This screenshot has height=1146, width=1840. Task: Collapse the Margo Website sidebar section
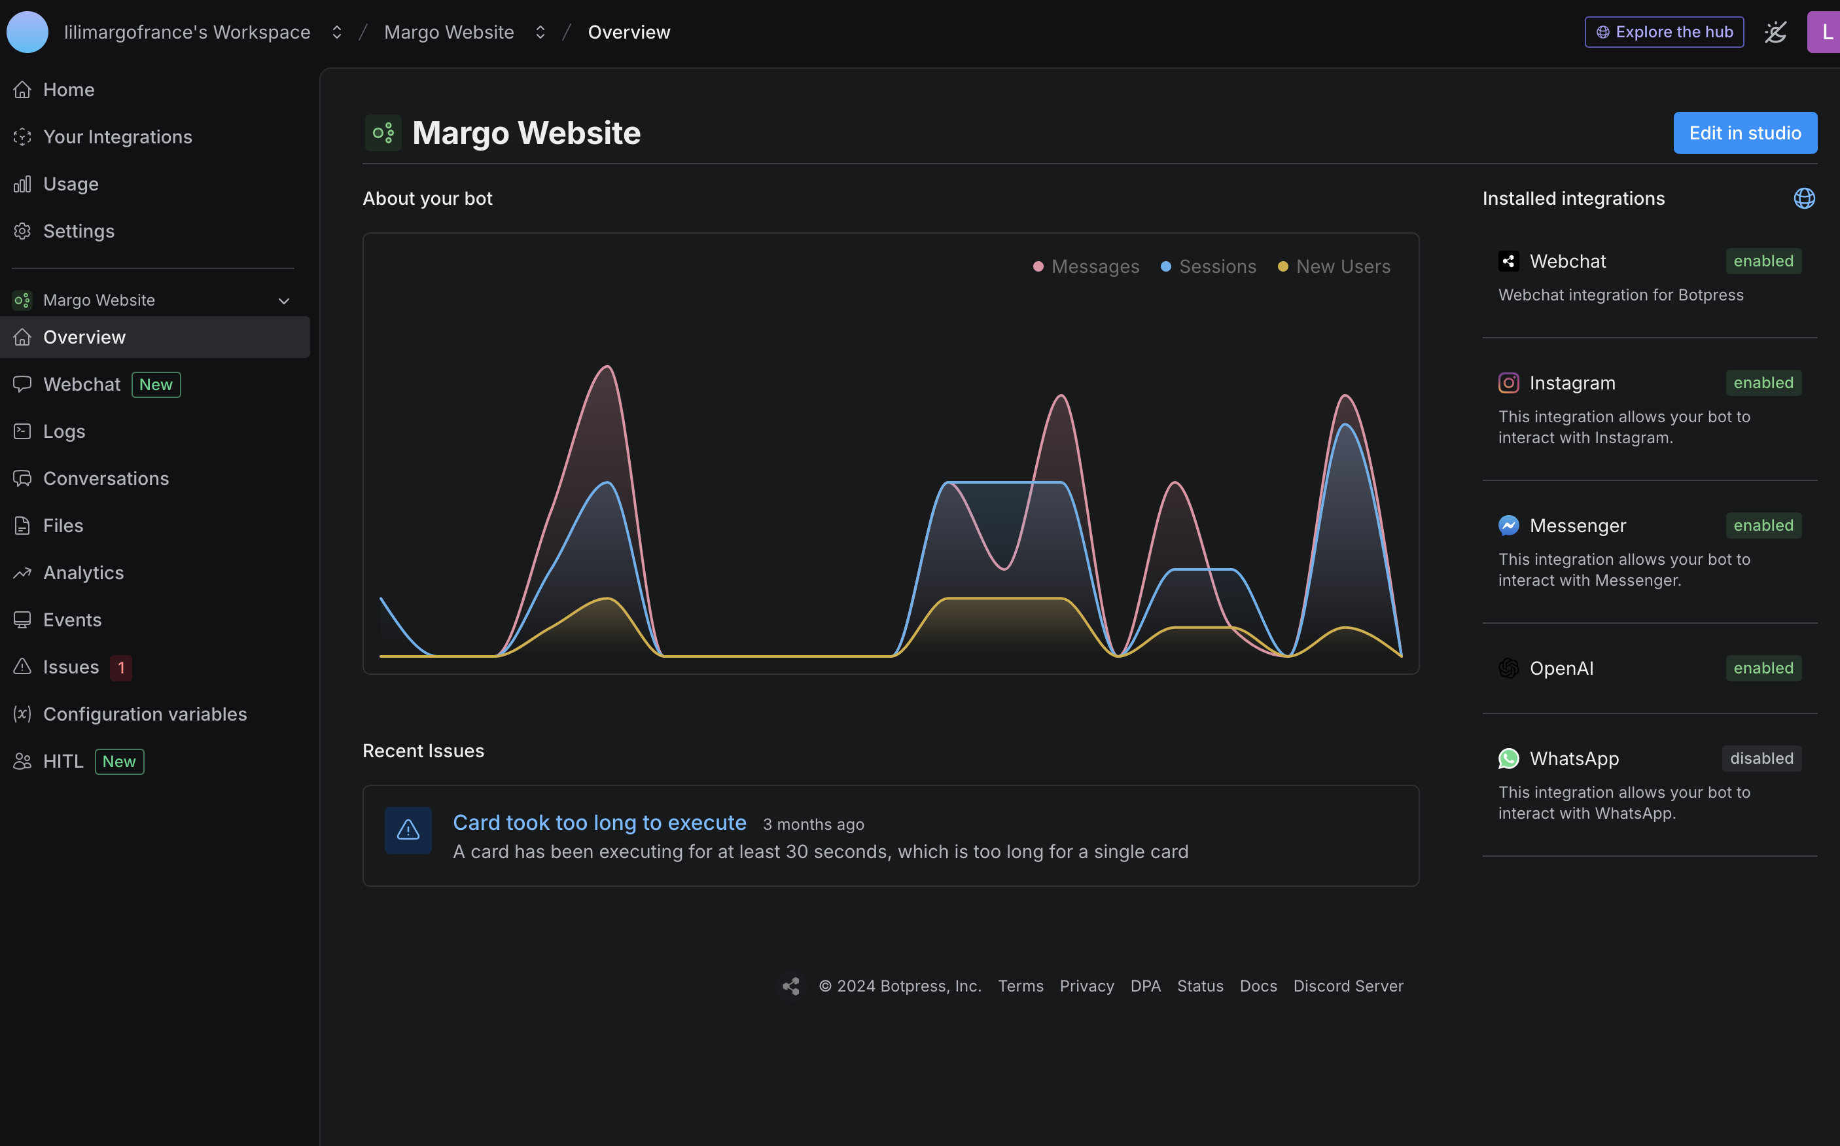[x=284, y=301]
